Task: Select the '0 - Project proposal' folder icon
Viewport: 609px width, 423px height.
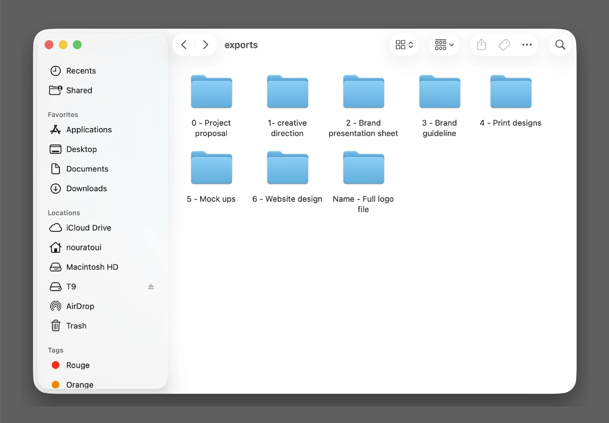Action: tap(212, 92)
